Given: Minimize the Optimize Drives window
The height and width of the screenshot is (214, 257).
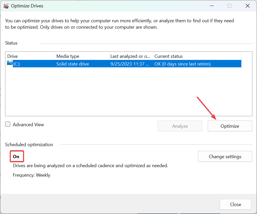Looking at the screenshot, I should click(212, 6).
